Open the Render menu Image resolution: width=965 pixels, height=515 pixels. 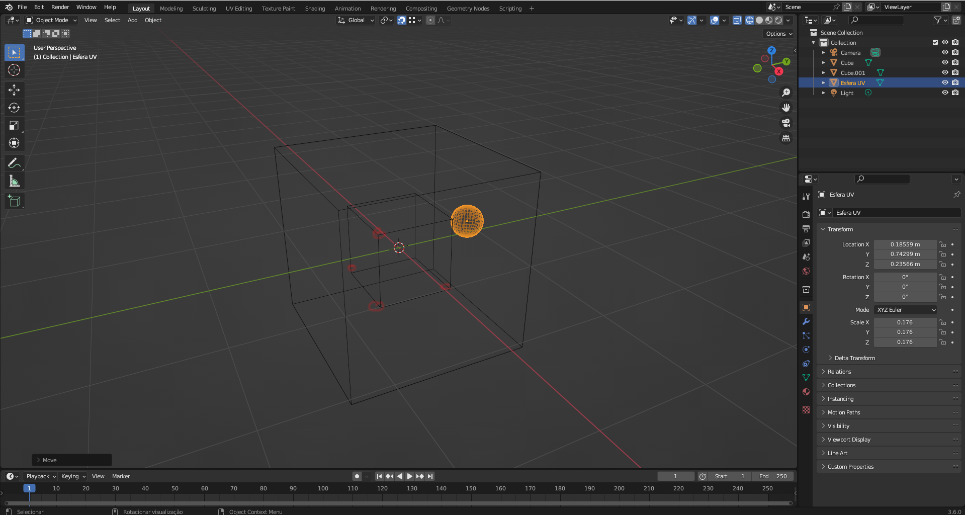[x=60, y=7]
